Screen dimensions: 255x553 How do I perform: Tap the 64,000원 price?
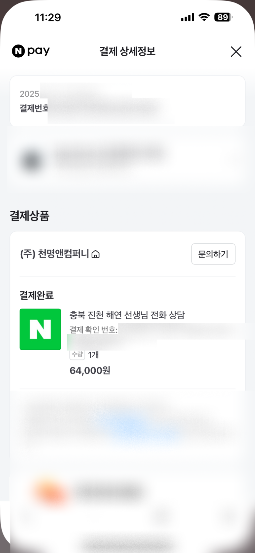[x=90, y=370]
